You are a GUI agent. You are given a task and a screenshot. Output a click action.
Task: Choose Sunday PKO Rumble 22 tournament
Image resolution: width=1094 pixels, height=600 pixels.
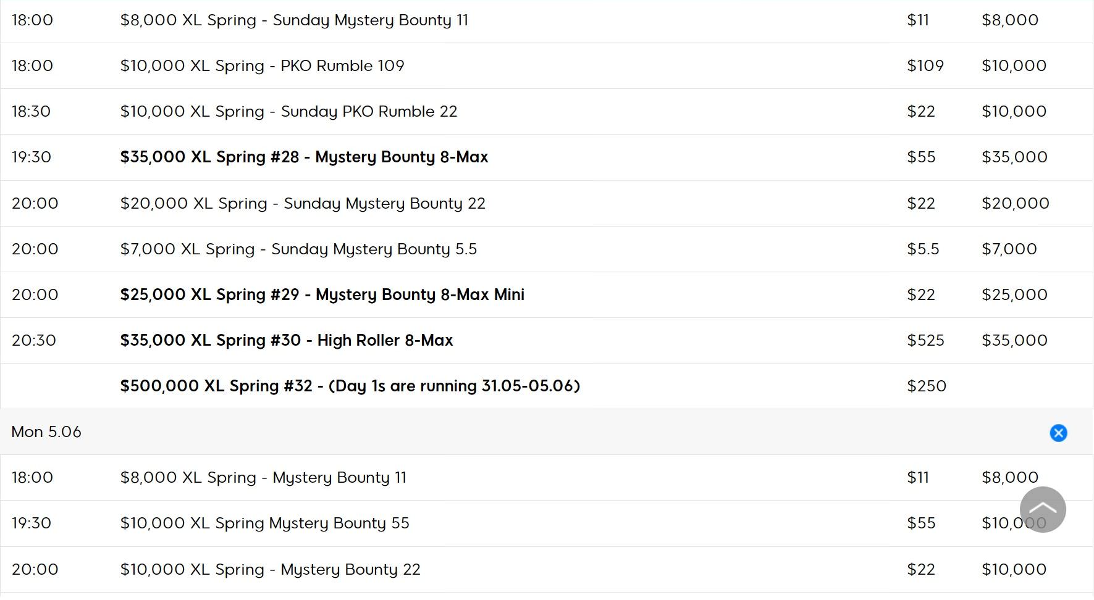288,112
